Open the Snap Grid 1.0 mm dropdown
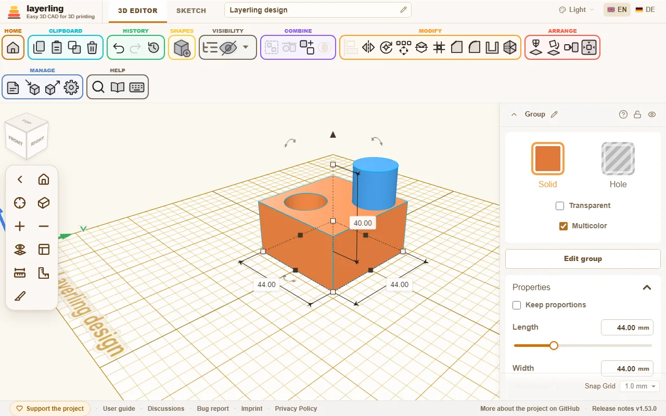666x416 pixels. 639,386
